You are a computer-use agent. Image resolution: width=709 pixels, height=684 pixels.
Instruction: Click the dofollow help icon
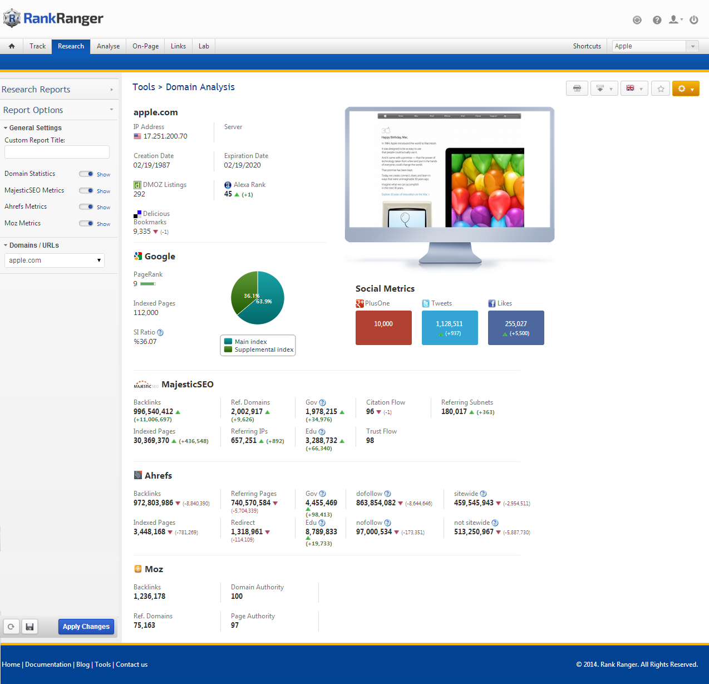click(x=387, y=494)
